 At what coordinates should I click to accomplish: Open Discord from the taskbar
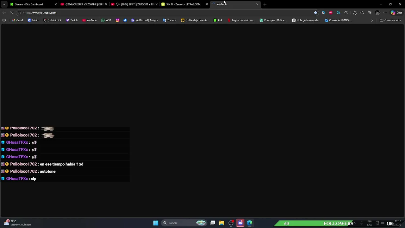240,223
